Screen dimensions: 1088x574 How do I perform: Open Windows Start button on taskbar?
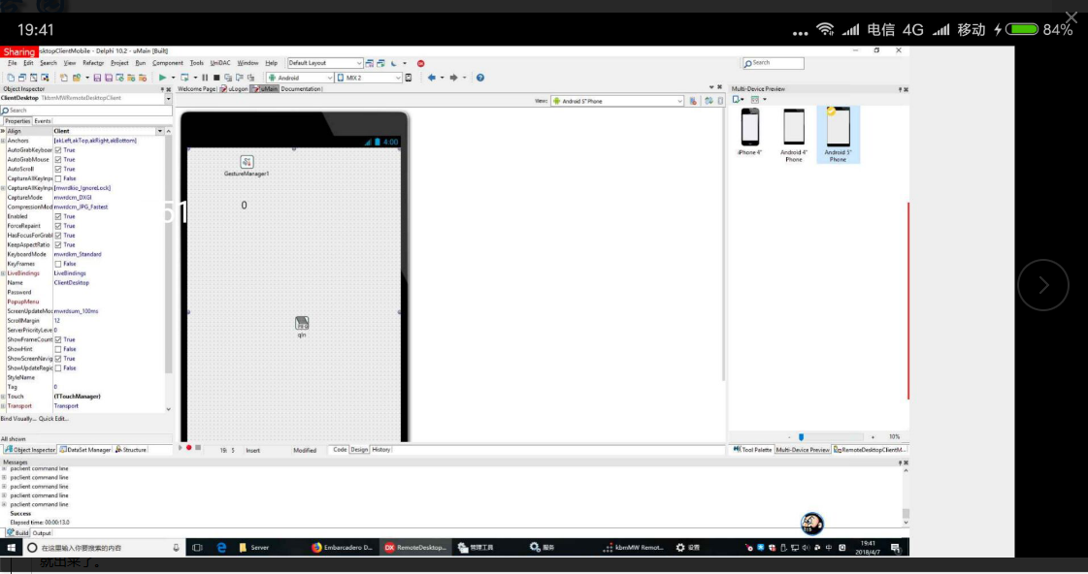coord(11,548)
